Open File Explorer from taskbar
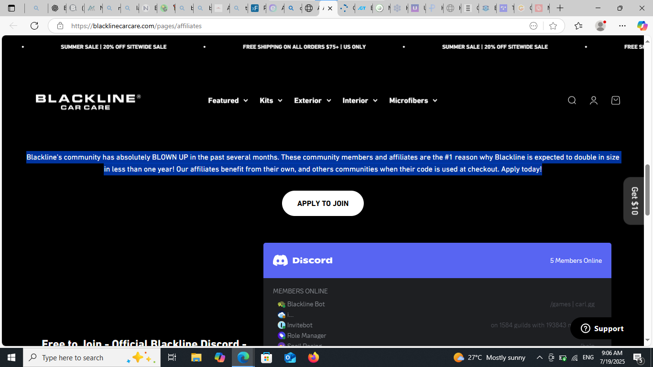653x367 pixels. (196, 357)
